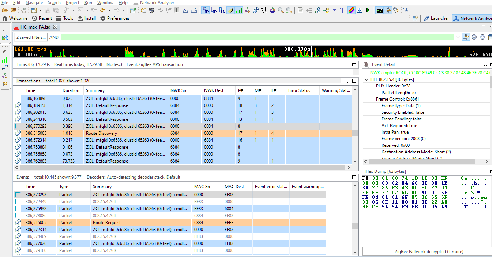The image size is (492, 257).
Task: Click the zoom out magnifier icon
Action: coord(289,10)
